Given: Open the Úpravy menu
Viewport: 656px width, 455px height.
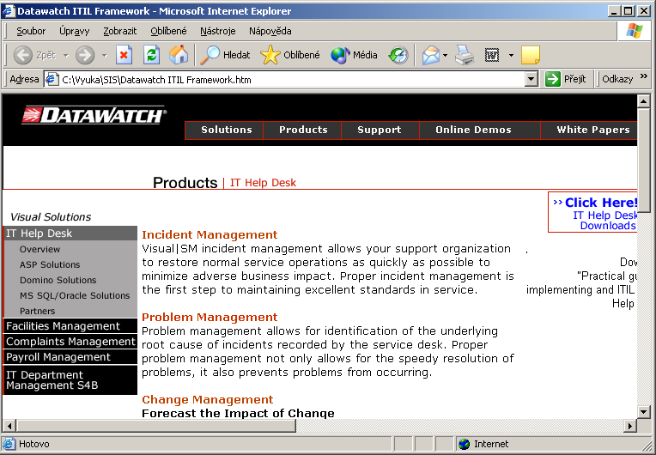Looking at the screenshot, I should point(75,31).
